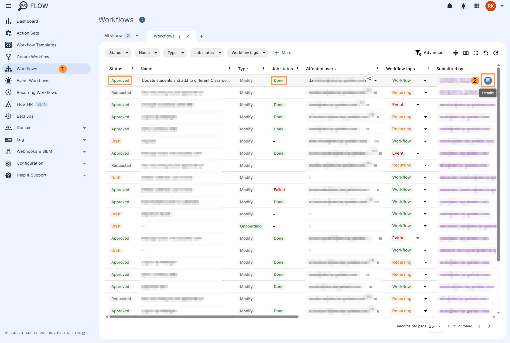Go to previous page of records
This screenshot has height=343, width=510.
479,326
